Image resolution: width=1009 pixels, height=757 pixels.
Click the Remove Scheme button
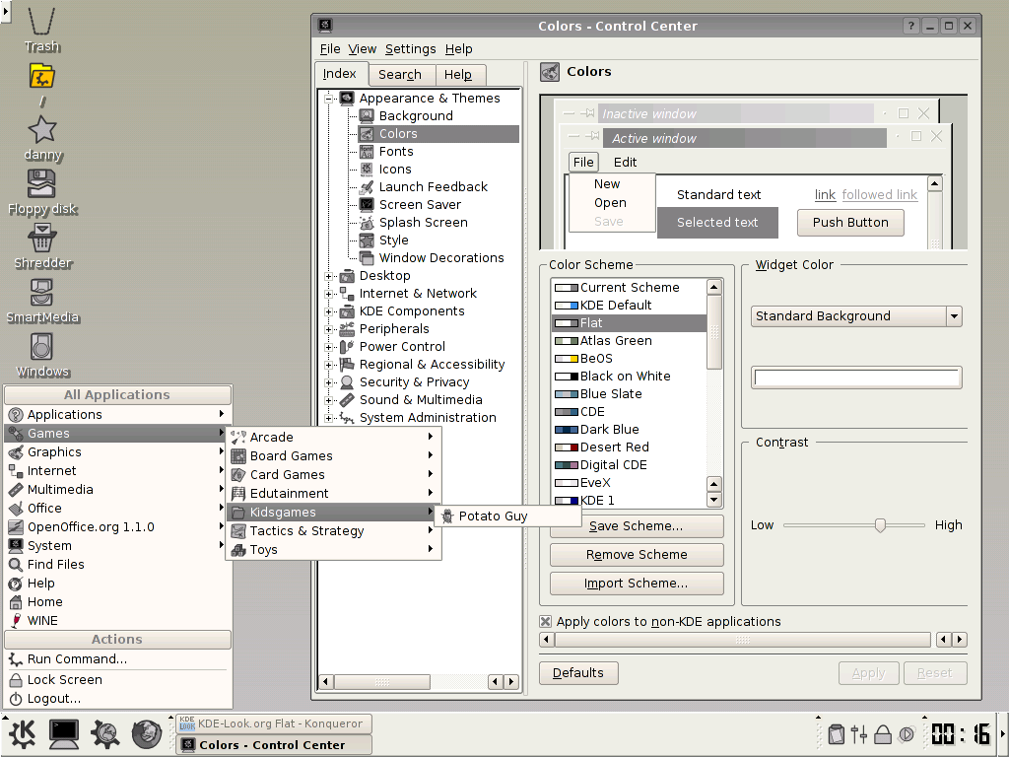click(x=637, y=554)
